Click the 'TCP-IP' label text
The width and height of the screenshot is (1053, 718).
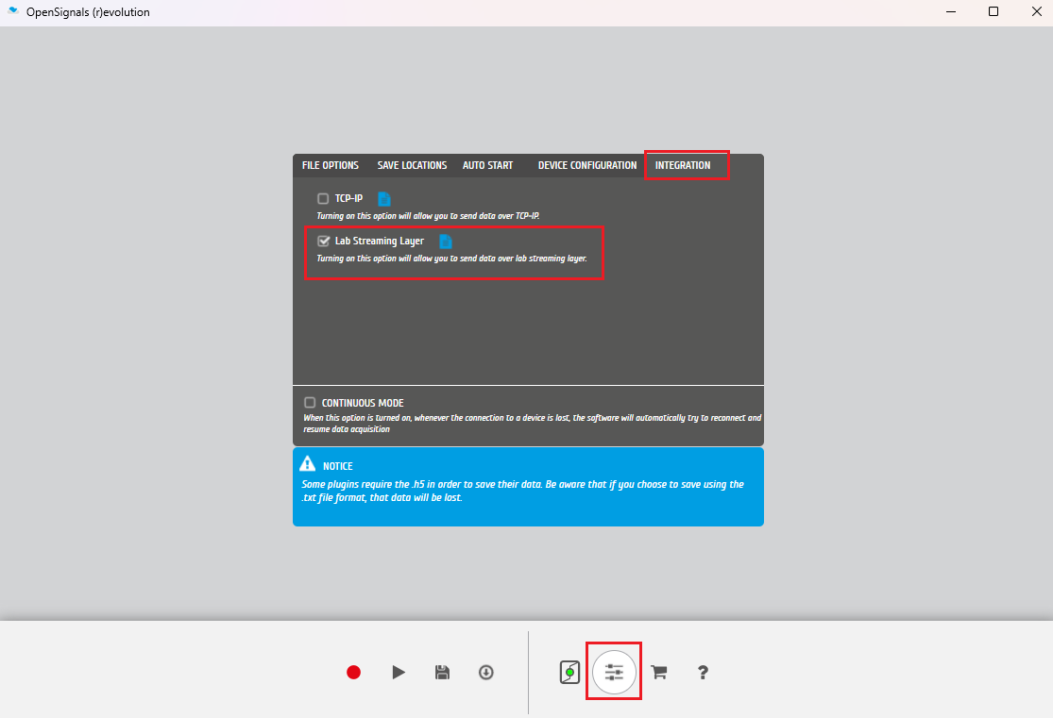pos(348,199)
